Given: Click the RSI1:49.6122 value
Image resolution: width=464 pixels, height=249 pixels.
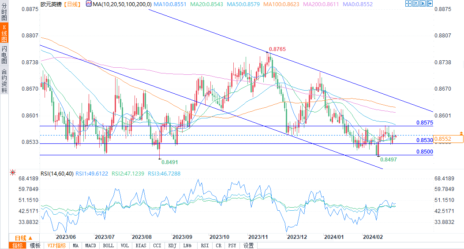Looking at the screenshot, I should [x=92, y=173].
